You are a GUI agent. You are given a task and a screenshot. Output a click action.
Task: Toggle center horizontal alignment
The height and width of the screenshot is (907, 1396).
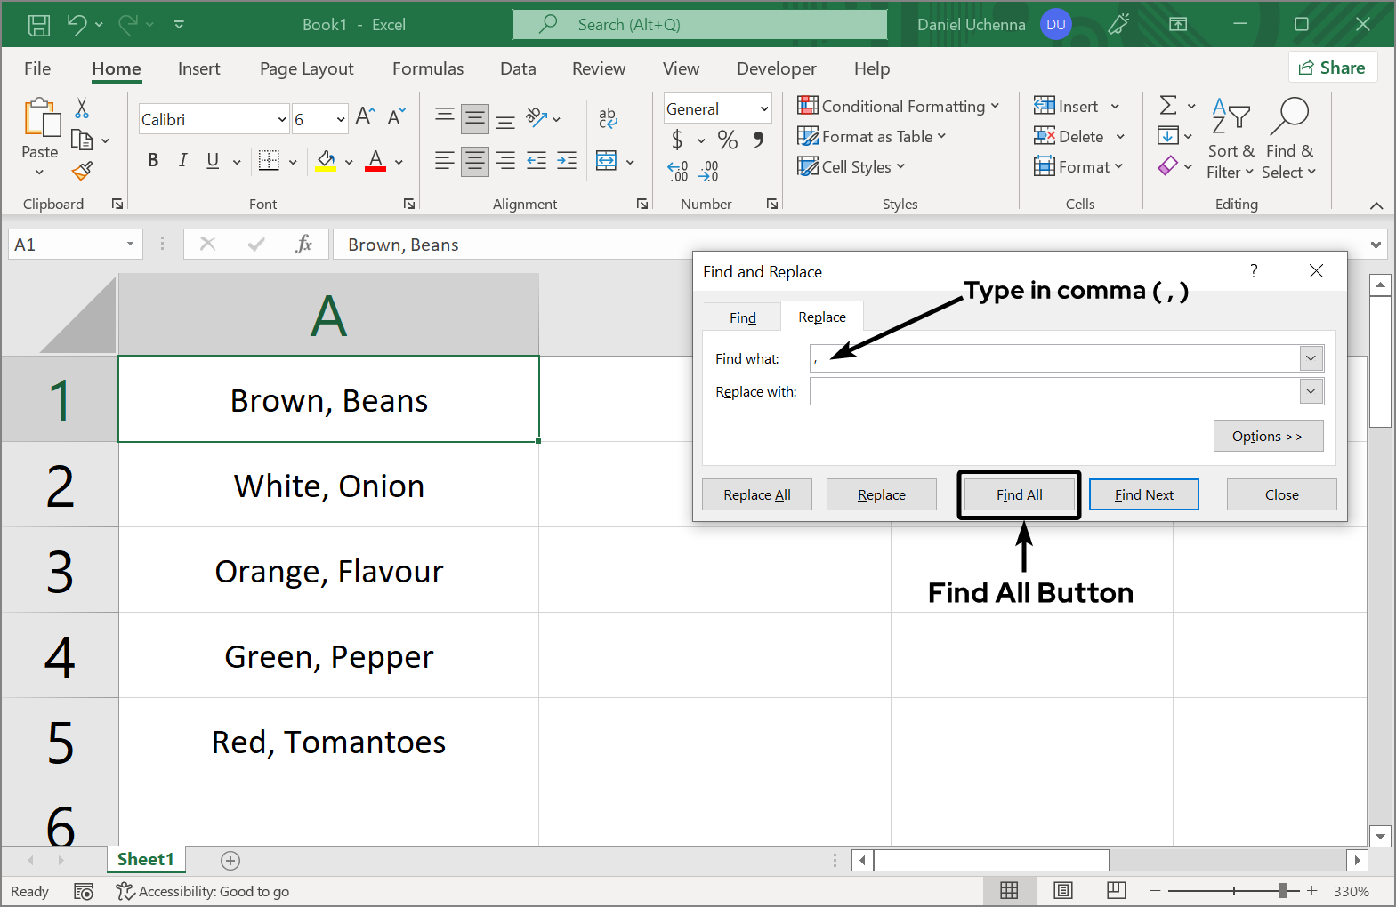475,161
